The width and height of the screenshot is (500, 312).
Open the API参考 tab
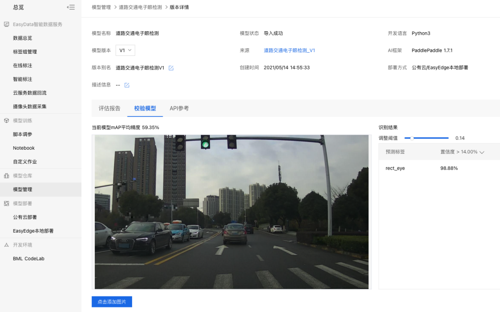coord(179,109)
